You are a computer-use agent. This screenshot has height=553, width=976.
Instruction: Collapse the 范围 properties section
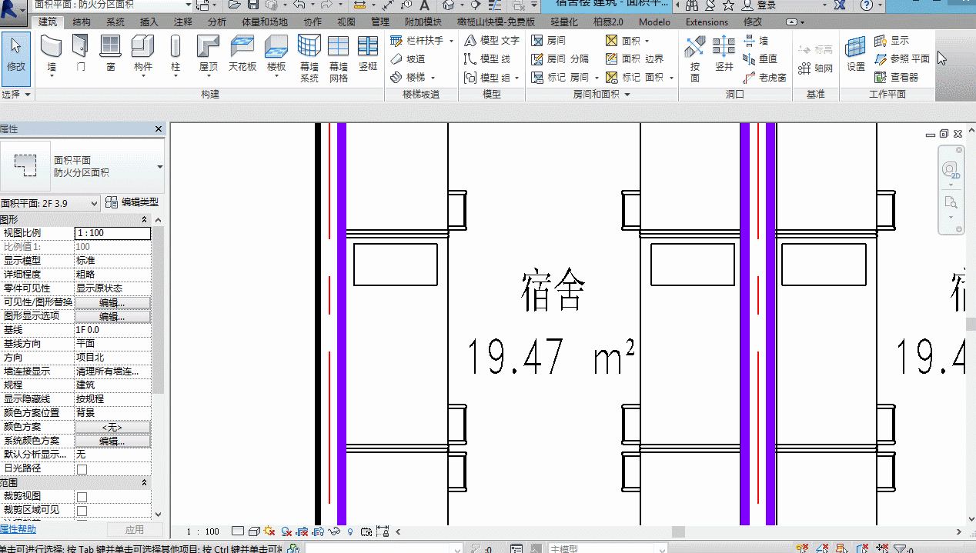coord(144,483)
